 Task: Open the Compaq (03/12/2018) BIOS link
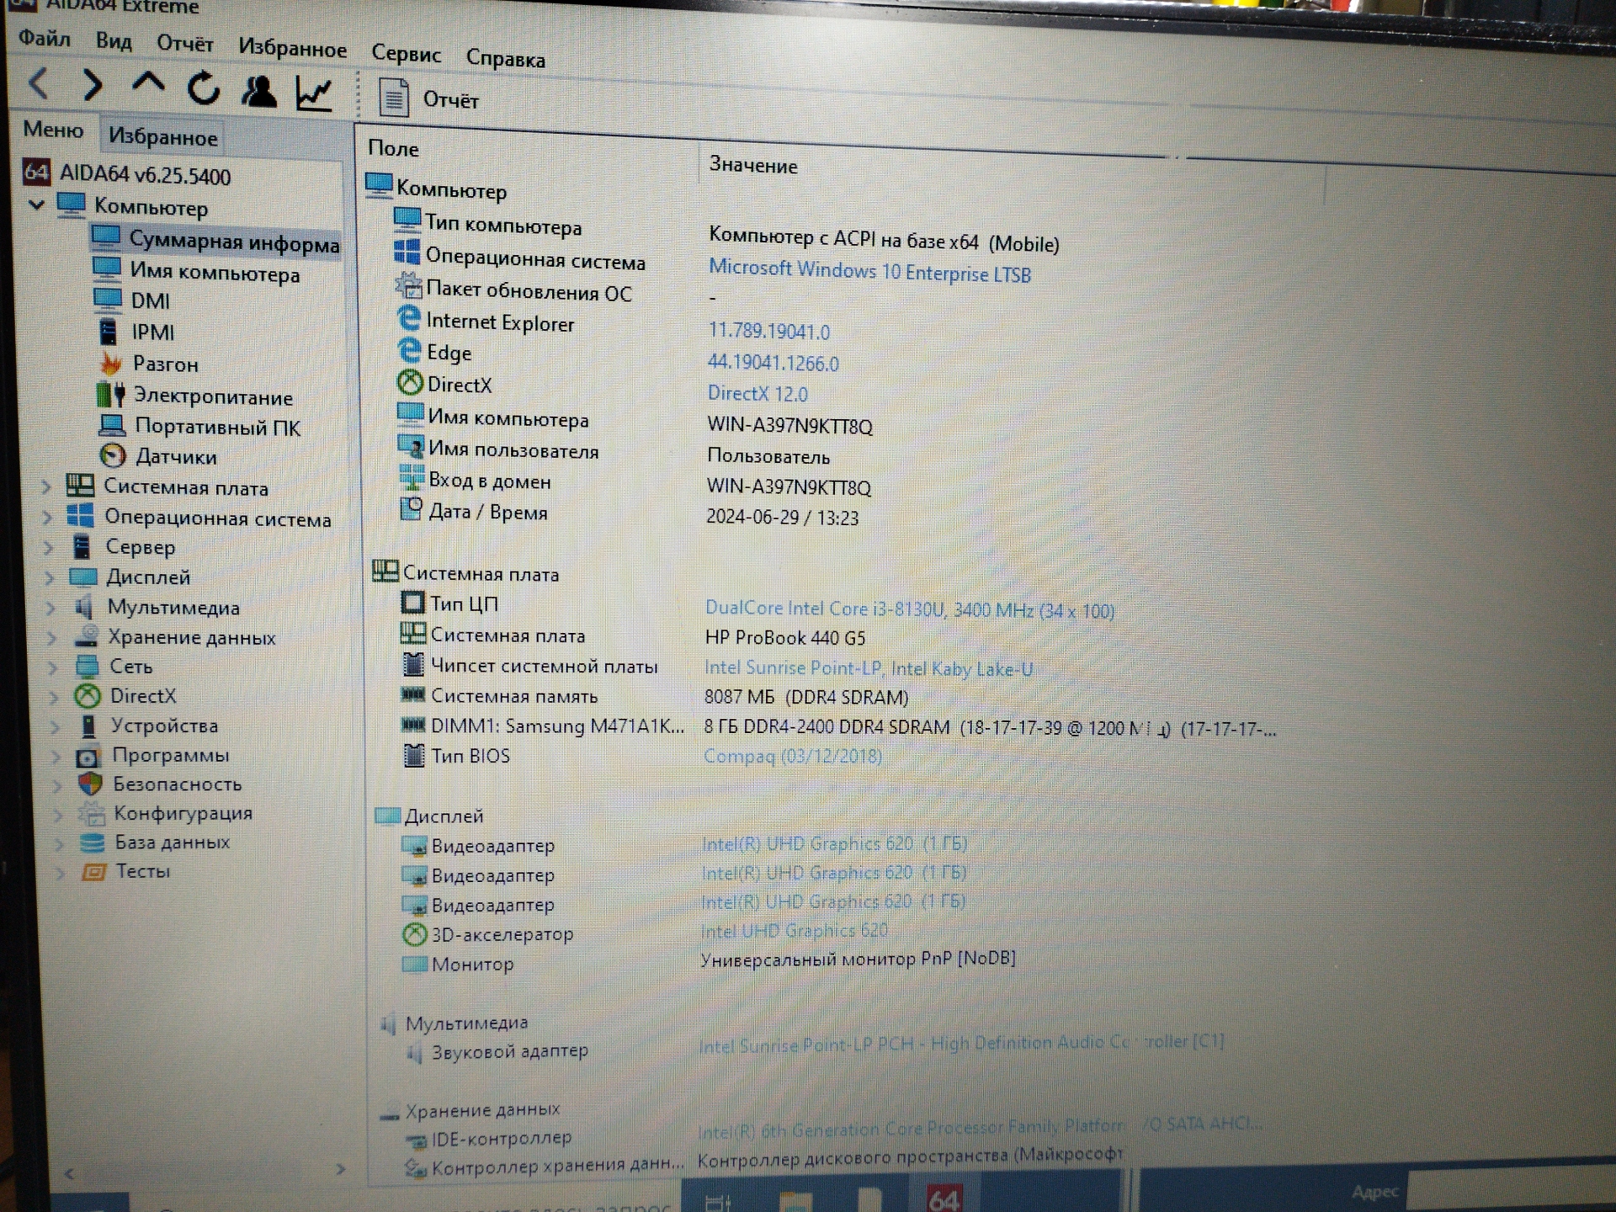(793, 756)
